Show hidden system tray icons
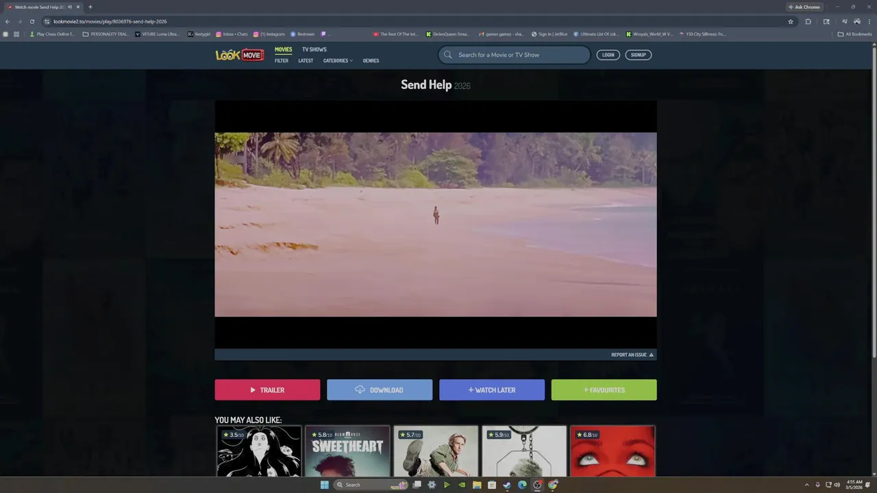Image resolution: width=877 pixels, height=493 pixels. coord(807,485)
